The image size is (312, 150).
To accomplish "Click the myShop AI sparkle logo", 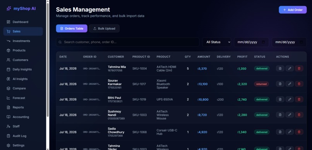I will click(9, 9).
